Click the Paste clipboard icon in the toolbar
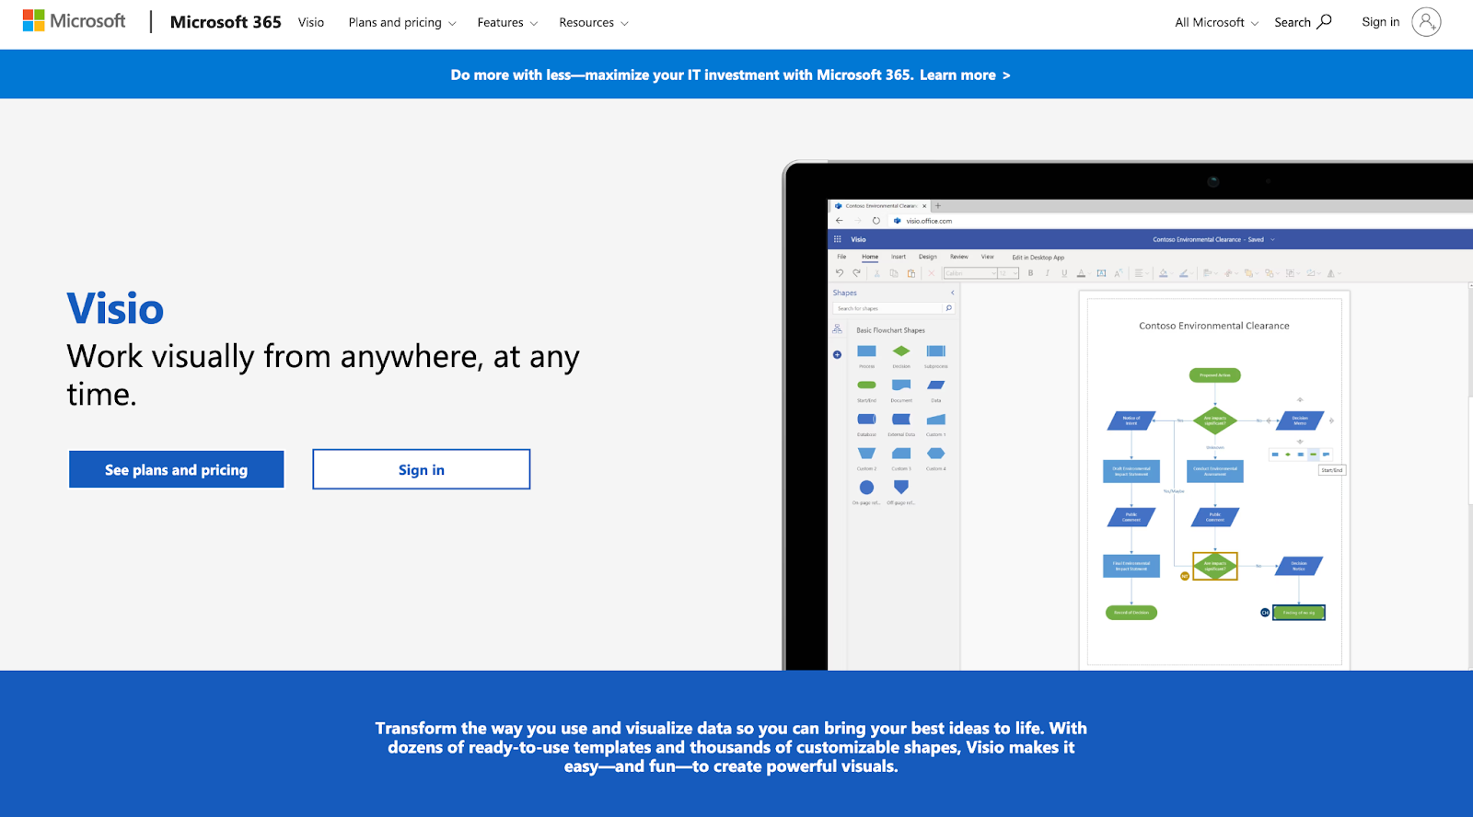Viewport: 1473px width, 817px height. pos(911,273)
